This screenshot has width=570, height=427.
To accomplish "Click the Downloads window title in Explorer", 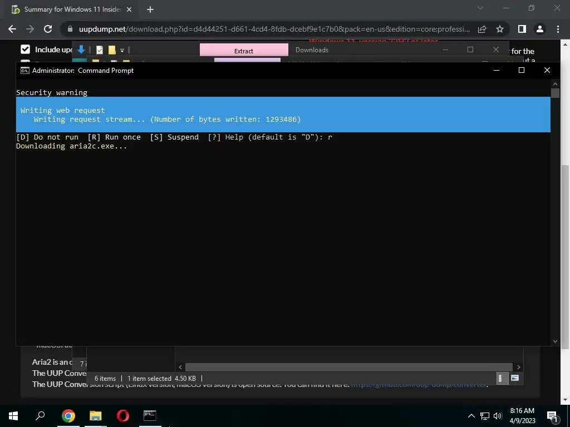I will click(312, 50).
